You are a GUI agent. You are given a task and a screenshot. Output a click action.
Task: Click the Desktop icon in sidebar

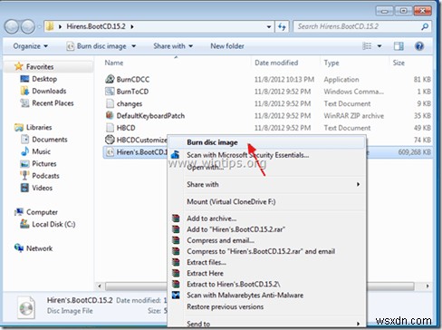pos(24,79)
